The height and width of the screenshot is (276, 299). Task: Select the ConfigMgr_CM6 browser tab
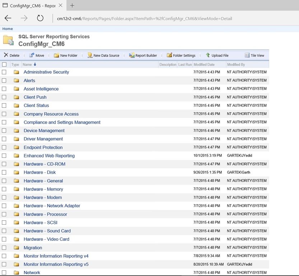33,5
